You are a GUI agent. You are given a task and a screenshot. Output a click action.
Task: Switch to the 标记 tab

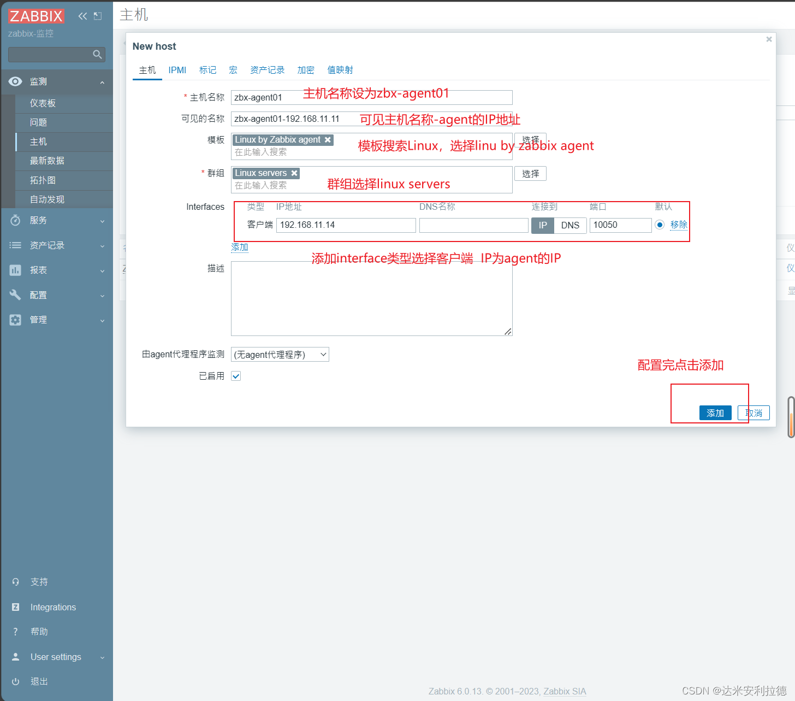(207, 70)
